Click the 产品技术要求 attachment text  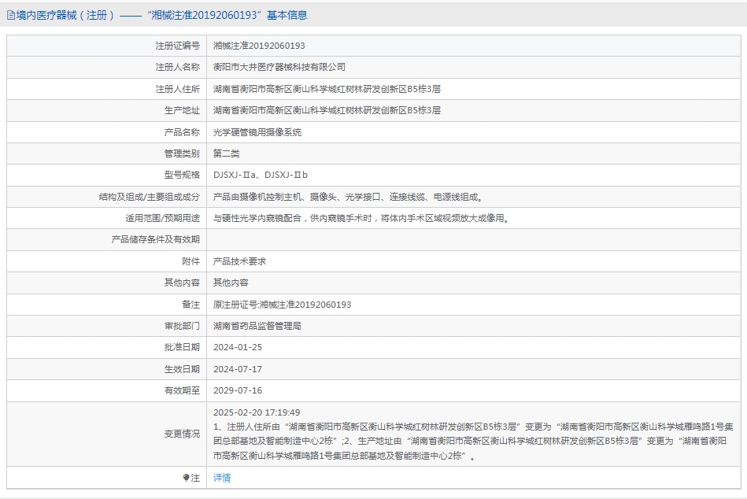(x=240, y=261)
